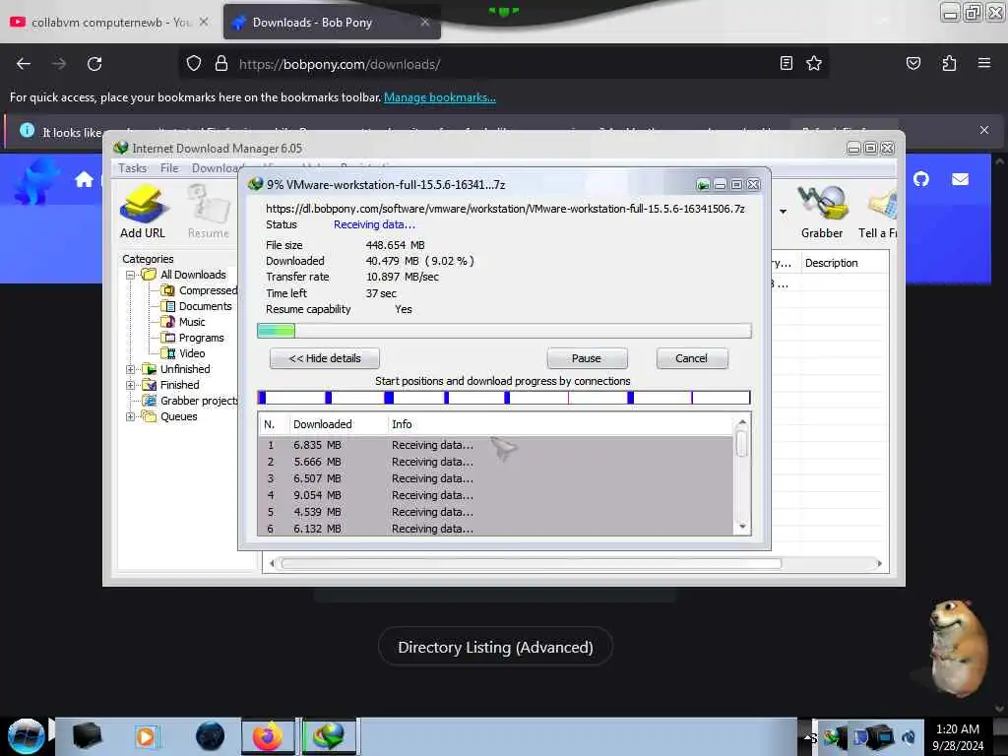Click the email envelope icon on site header
Viewport: 1008px width, 756px height.
click(x=960, y=179)
